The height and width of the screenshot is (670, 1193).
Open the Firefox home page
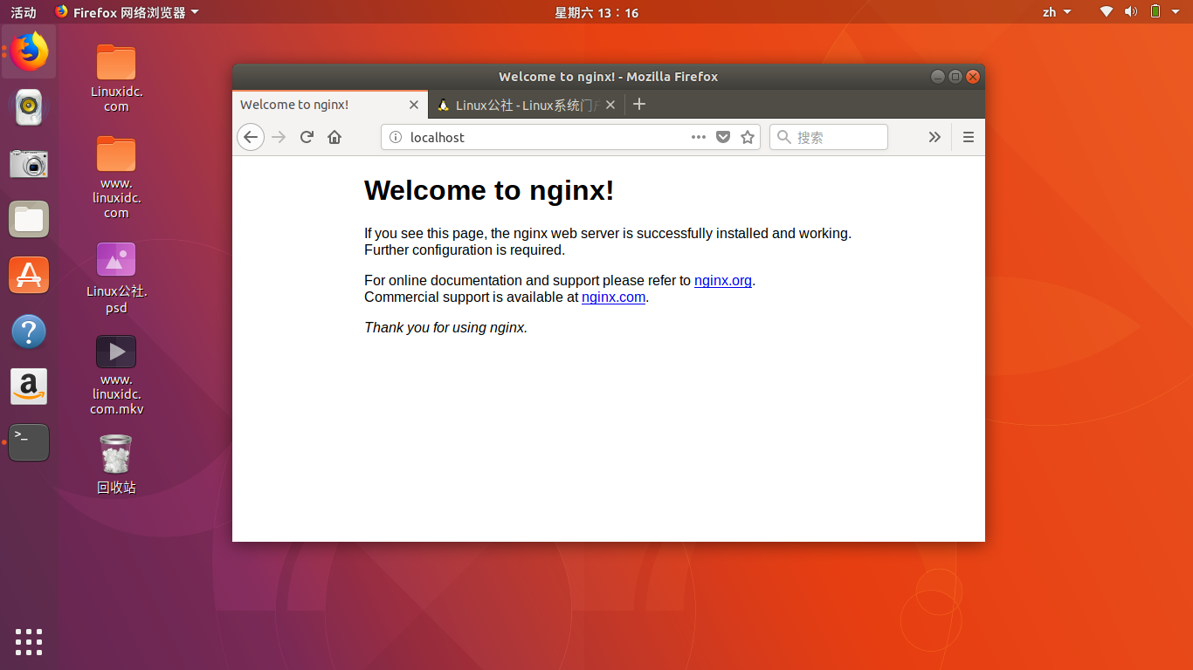click(x=334, y=137)
